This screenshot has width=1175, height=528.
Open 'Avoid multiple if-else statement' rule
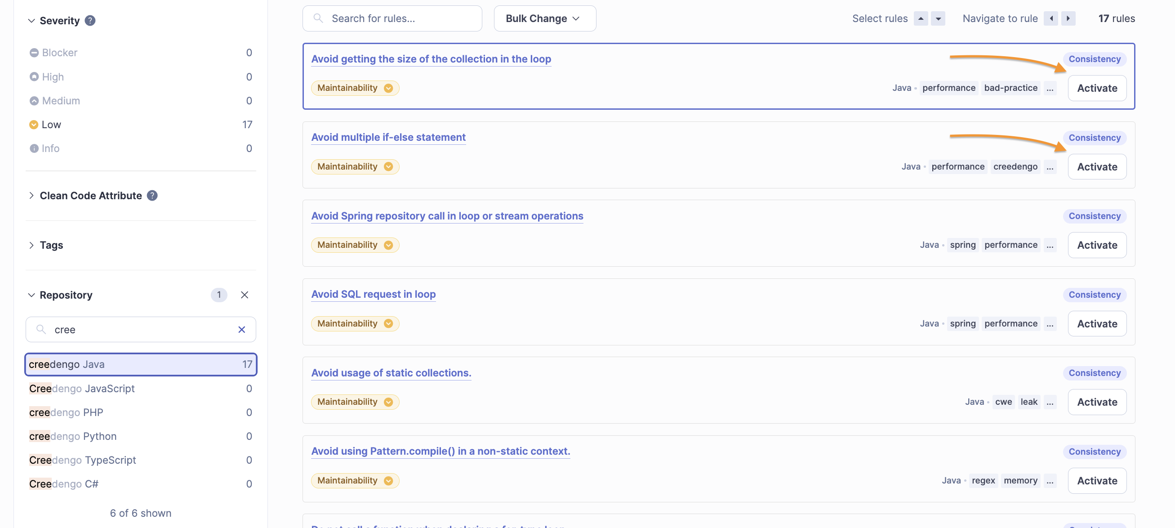(388, 137)
